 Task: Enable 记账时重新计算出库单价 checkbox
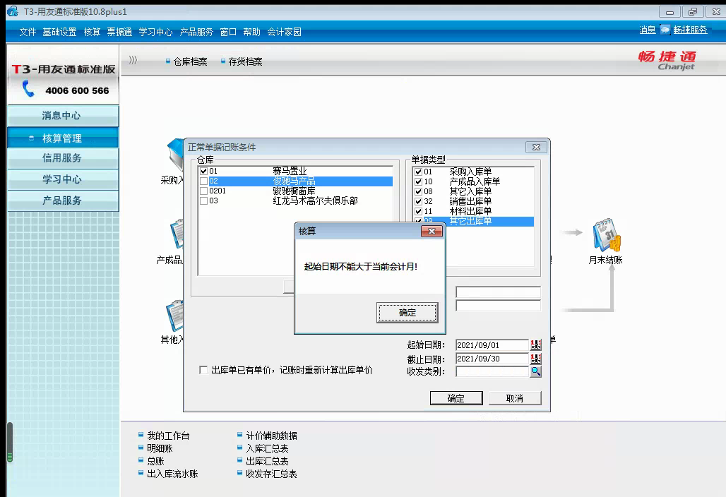pos(203,370)
